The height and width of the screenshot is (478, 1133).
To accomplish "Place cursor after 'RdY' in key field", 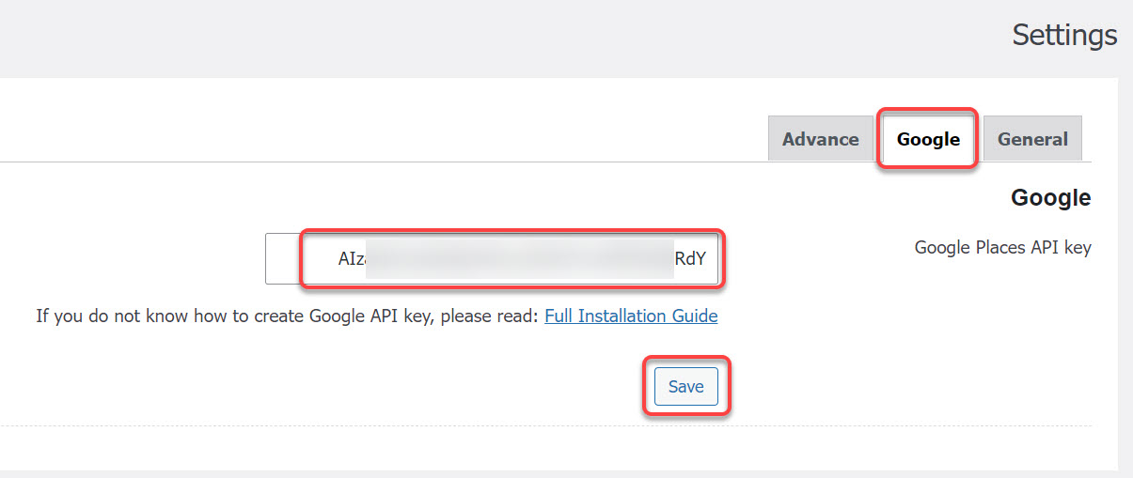I will [708, 259].
